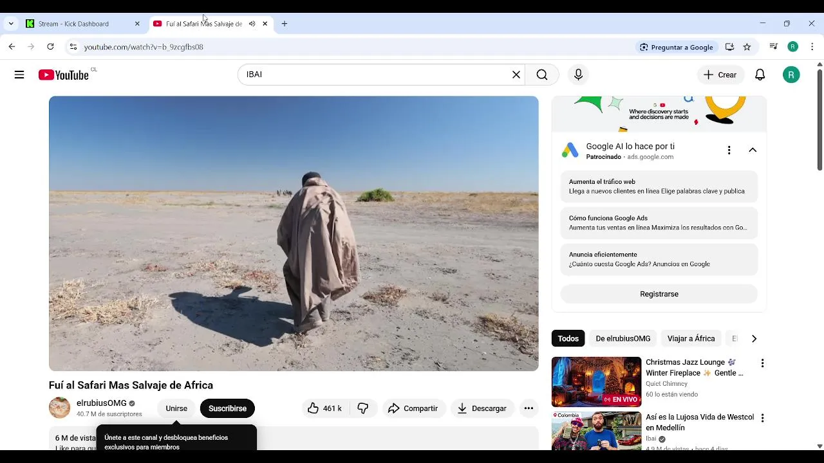Open options for Westcol Medellín video

(x=762, y=418)
